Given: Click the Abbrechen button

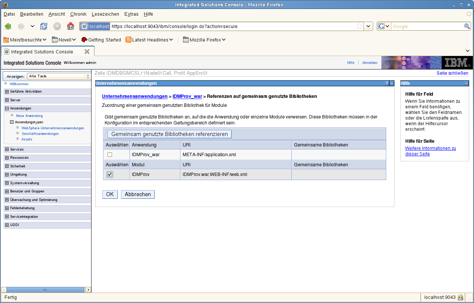Looking at the screenshot, I should [138, 194].
